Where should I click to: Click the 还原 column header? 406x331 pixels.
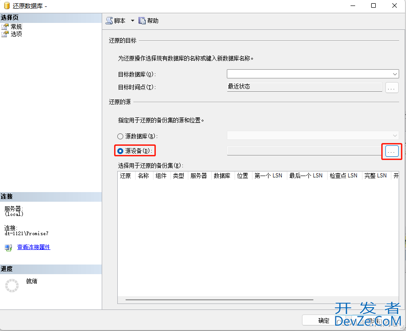point(126,176)
